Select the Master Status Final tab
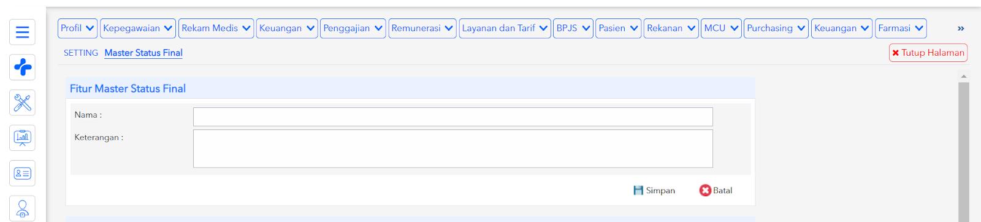The width and height of the screenshot is (981, 222). [143, 53]
